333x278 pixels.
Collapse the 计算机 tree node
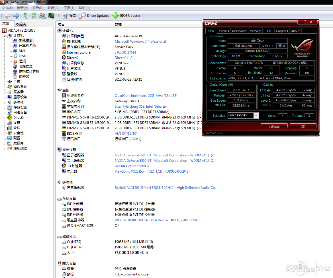pyautogui.click(x=5, y=36)
